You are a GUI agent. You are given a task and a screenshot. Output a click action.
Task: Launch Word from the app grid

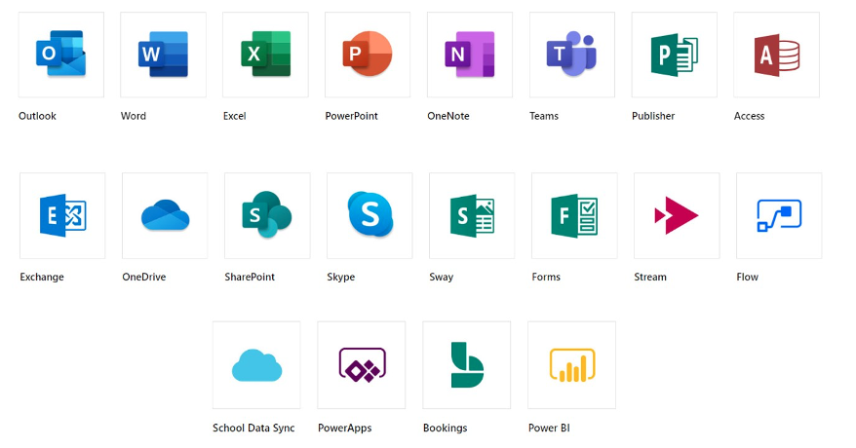tap(163, 55)
